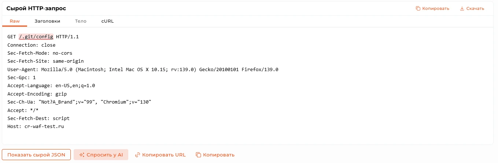Select the Тело tab

[81, 21]
